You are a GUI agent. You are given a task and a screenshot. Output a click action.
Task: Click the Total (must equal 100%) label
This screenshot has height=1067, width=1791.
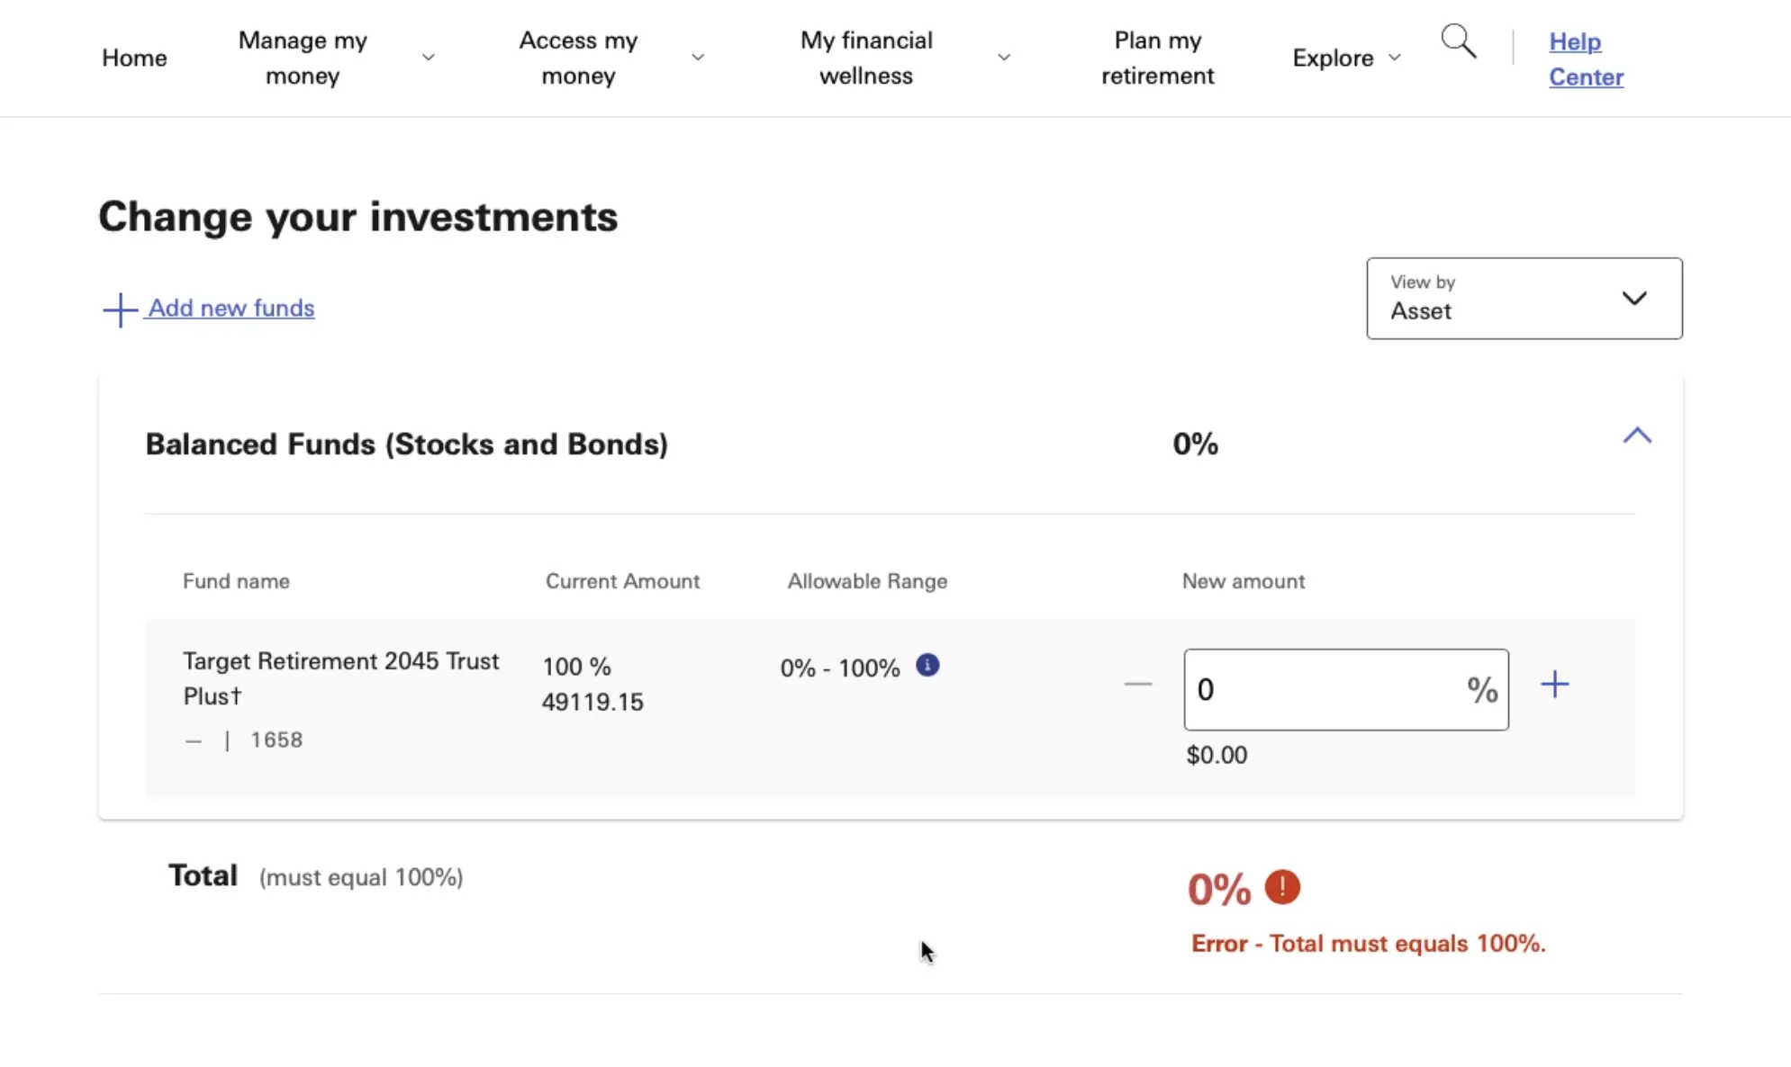point(315,876)
